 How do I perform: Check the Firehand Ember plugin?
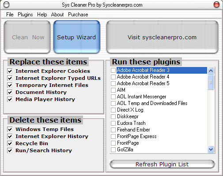tap(113, 130)
